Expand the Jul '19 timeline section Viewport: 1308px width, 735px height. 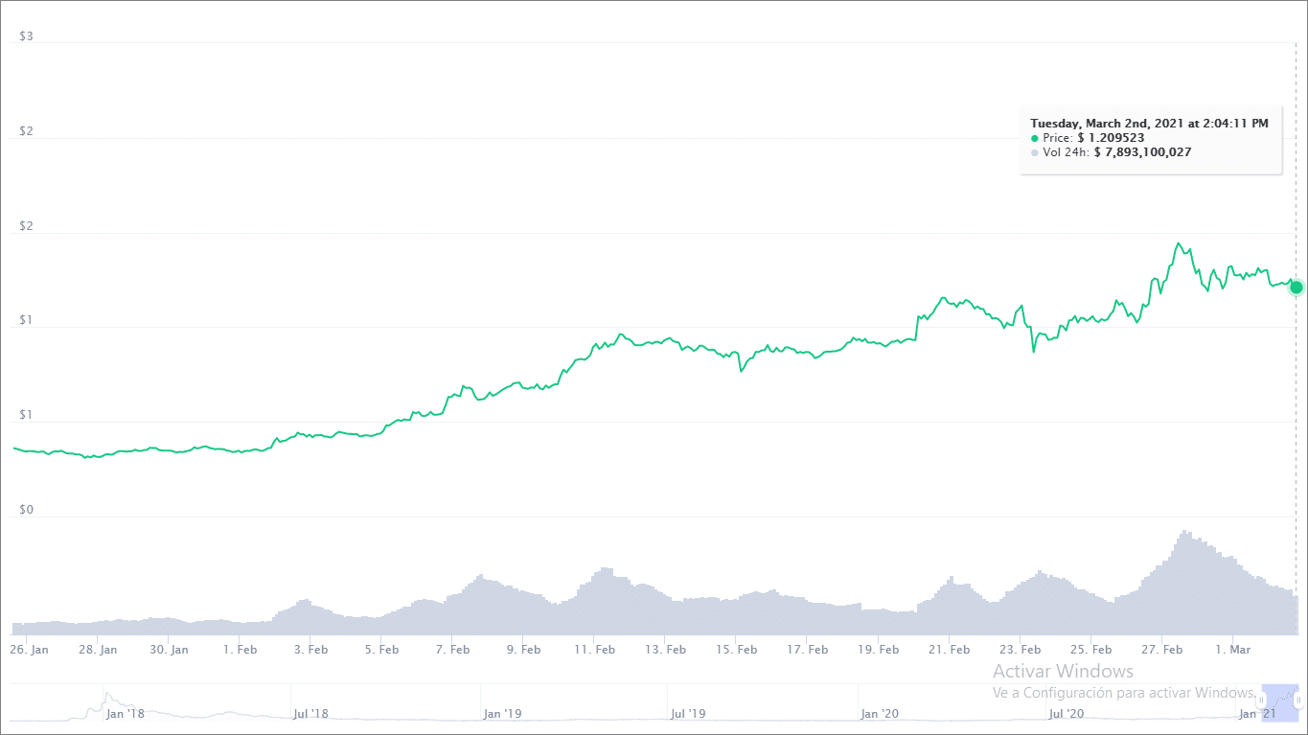click(686, 713)
